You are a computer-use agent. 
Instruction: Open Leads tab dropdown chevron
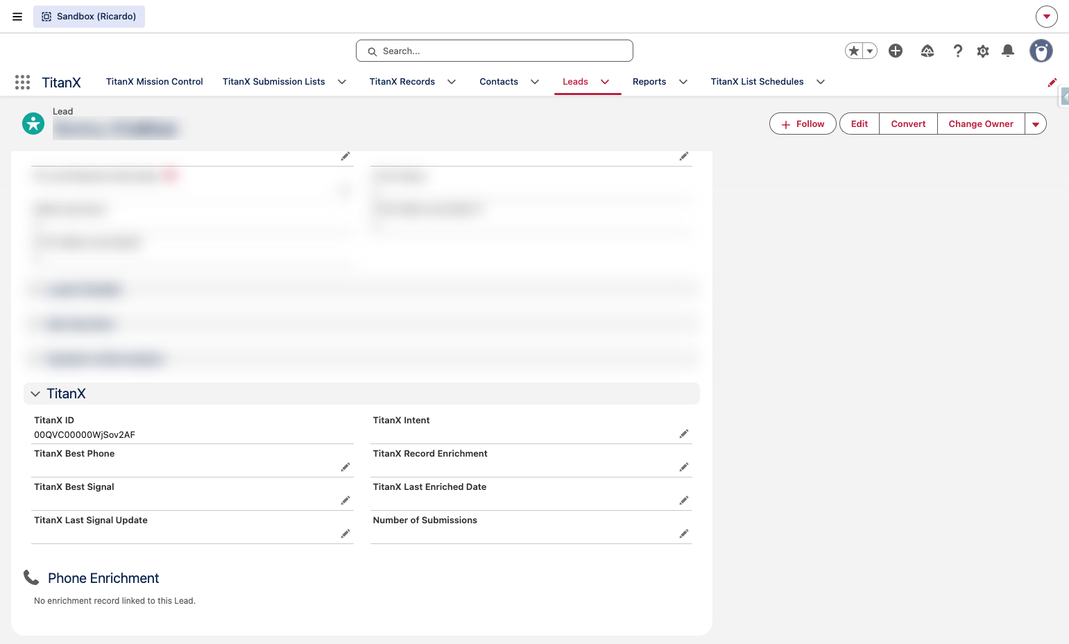tap(605, 82)
